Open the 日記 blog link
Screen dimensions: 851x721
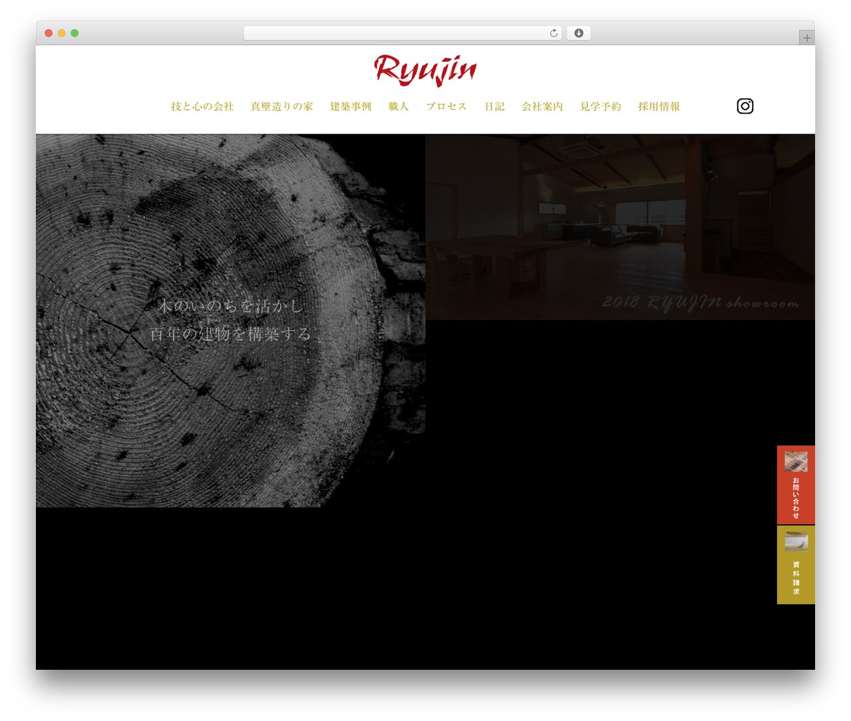point(495,106)
